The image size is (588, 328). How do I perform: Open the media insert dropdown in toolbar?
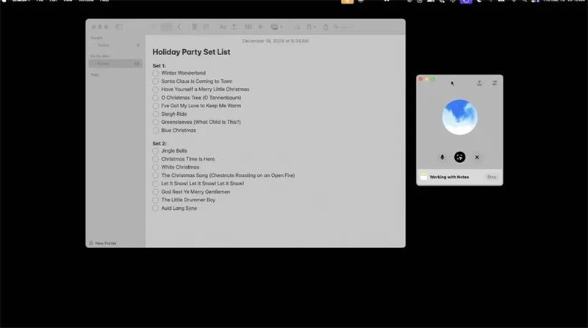click(277, 27)
